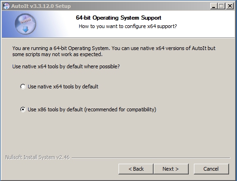Select the x86 tools radio button
This screenshot has height=181, width=237.
(x=23, y=109)
